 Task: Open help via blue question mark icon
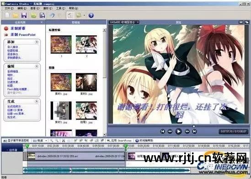[91, 16]
